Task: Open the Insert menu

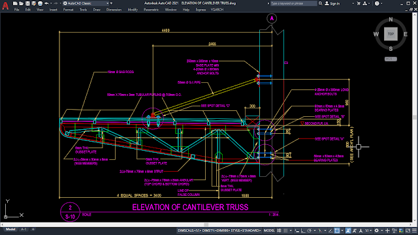Action: click(x=54, y=10)
